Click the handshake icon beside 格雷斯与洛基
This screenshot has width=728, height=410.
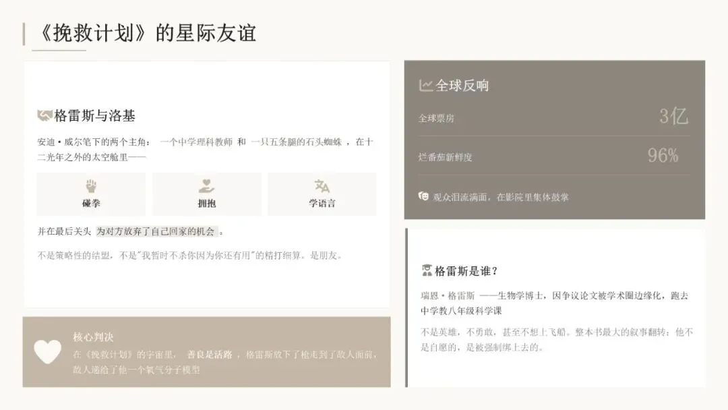(44, 115)
